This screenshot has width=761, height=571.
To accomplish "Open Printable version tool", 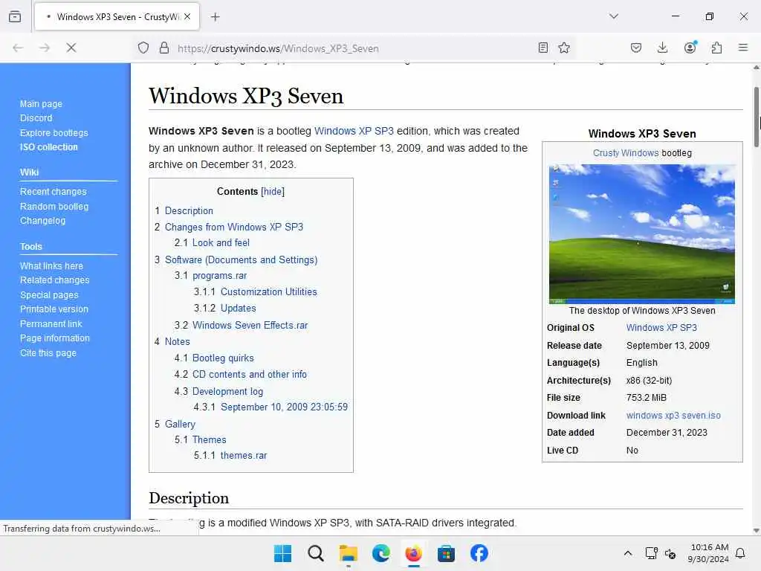I will (54, 309).
